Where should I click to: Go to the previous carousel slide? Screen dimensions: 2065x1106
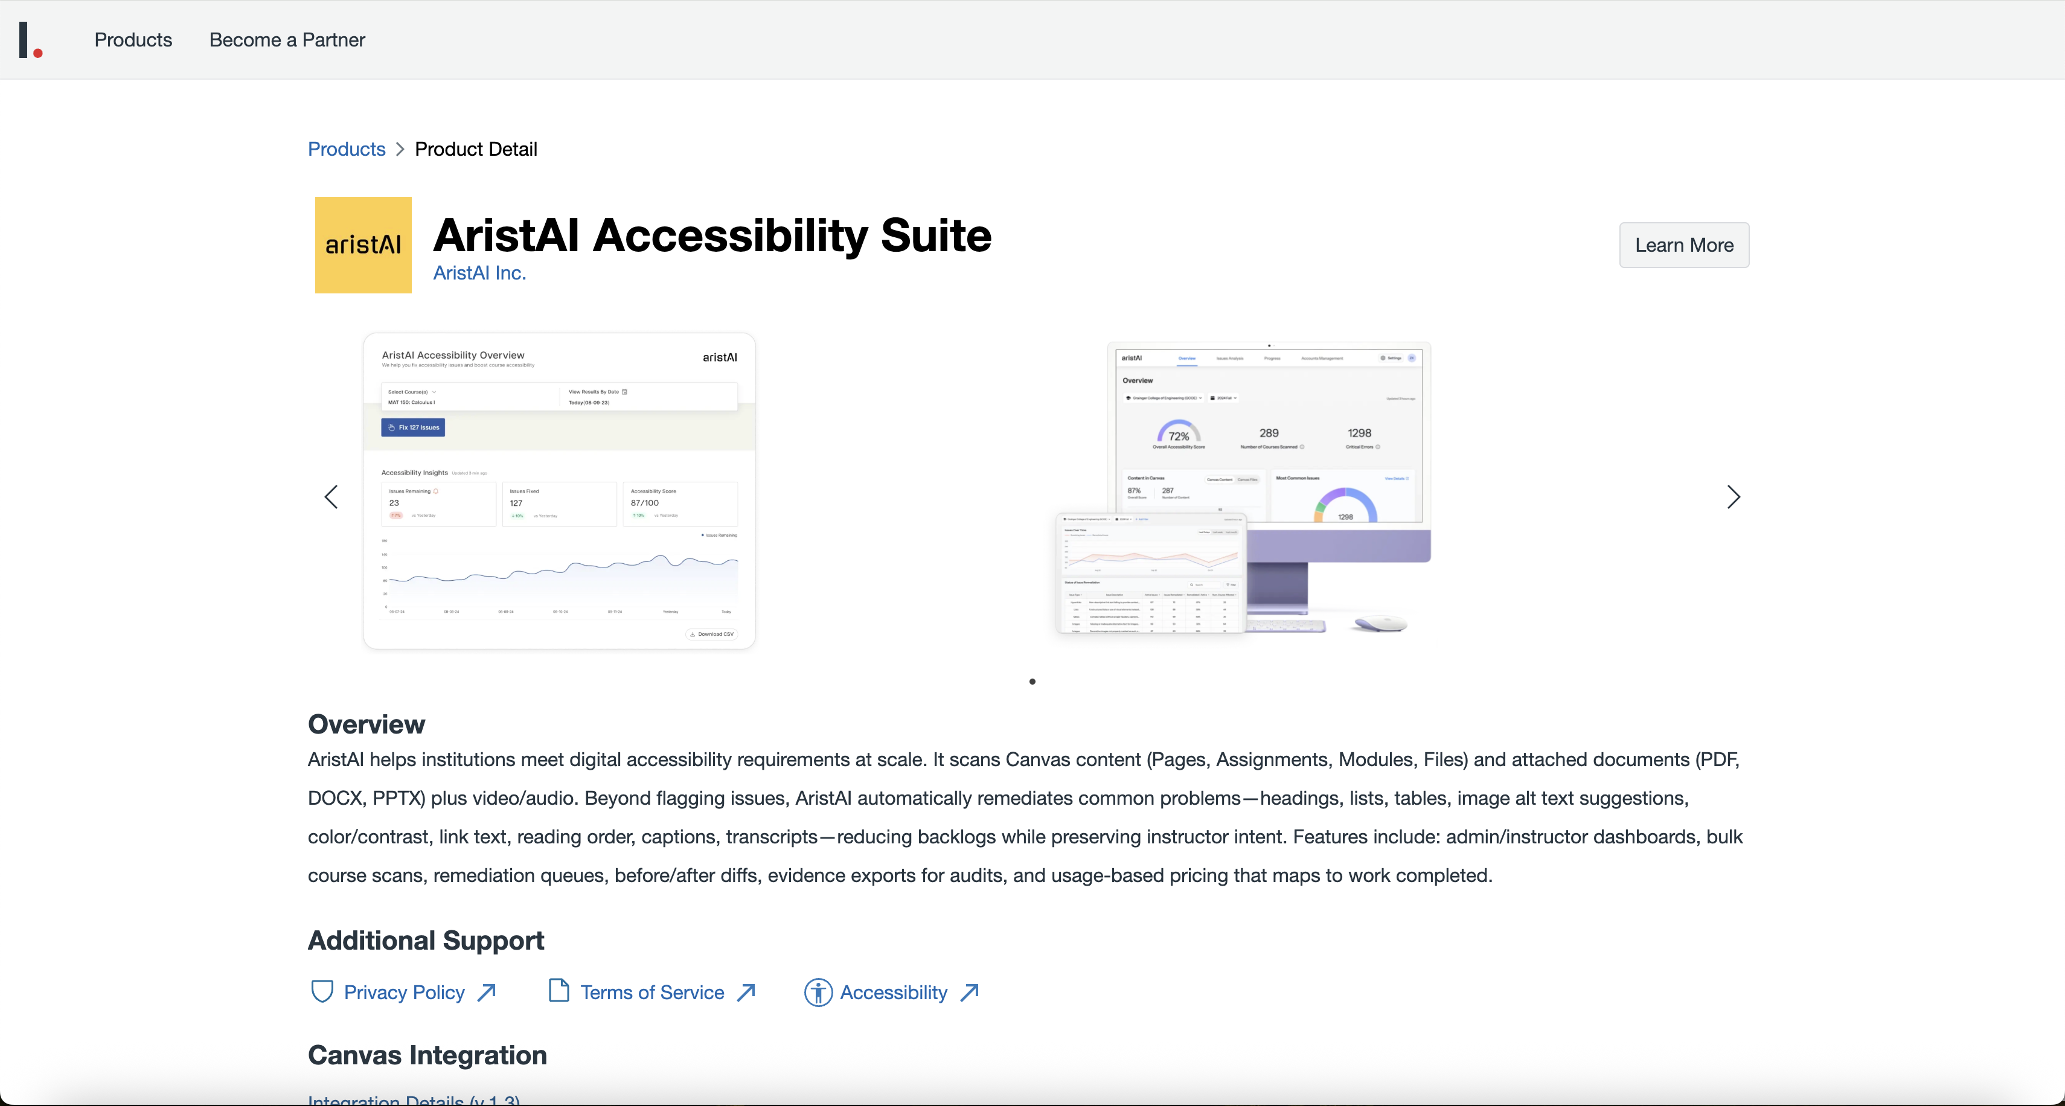(331, 497)
